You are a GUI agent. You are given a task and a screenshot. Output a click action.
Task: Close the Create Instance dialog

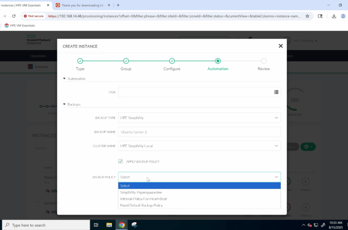tap(281, 46)
